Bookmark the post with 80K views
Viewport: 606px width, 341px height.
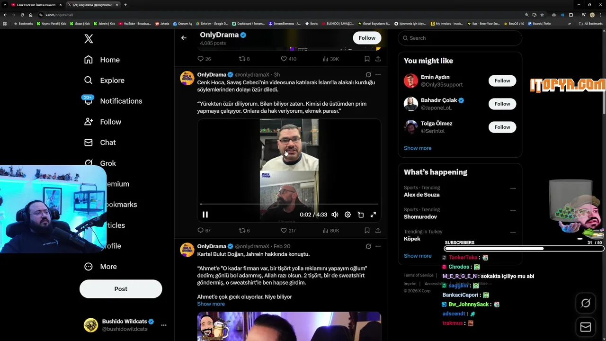pyautogui.click(x=367, y=231)
